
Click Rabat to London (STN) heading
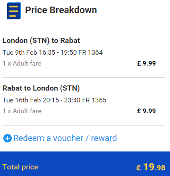pyautogui.click(x=41, y=88)
